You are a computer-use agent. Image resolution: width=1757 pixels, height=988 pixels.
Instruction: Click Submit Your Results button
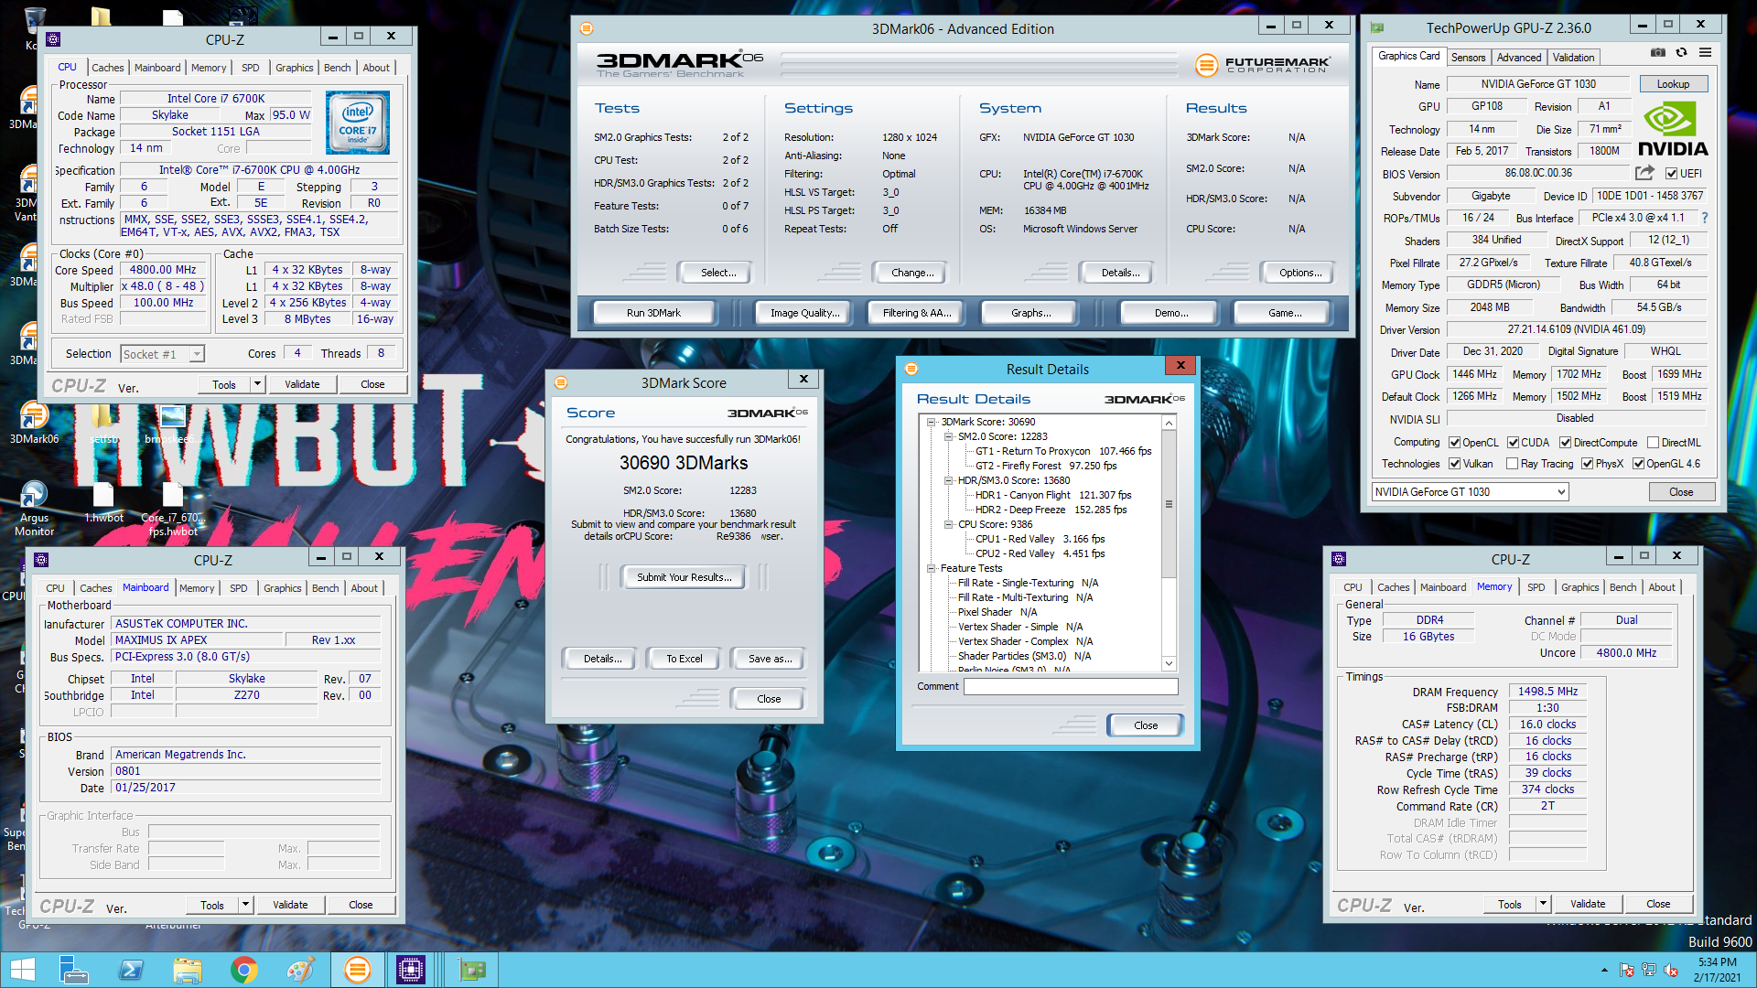pyautogui.click(x=684, y=577)
